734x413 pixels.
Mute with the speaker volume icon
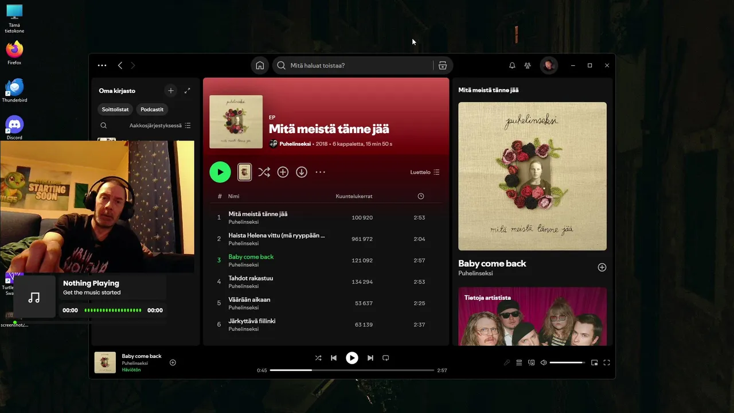(x=544, y=363)
